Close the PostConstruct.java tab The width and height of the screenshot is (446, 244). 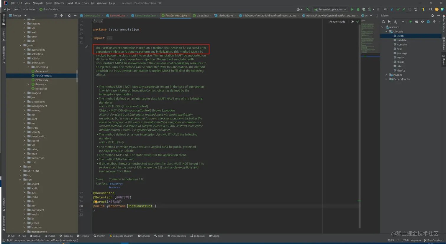(x=189, y=16)
